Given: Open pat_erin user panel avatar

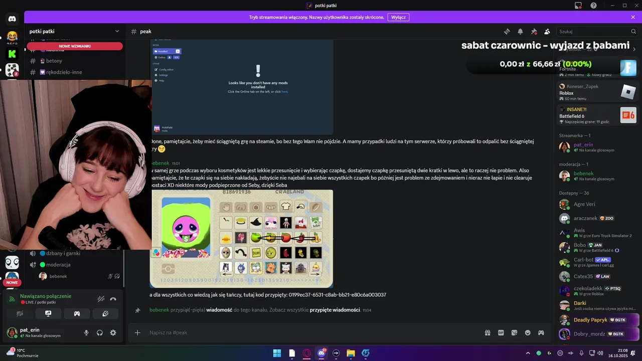Looking at the screenshot, I should coord(12,332).
